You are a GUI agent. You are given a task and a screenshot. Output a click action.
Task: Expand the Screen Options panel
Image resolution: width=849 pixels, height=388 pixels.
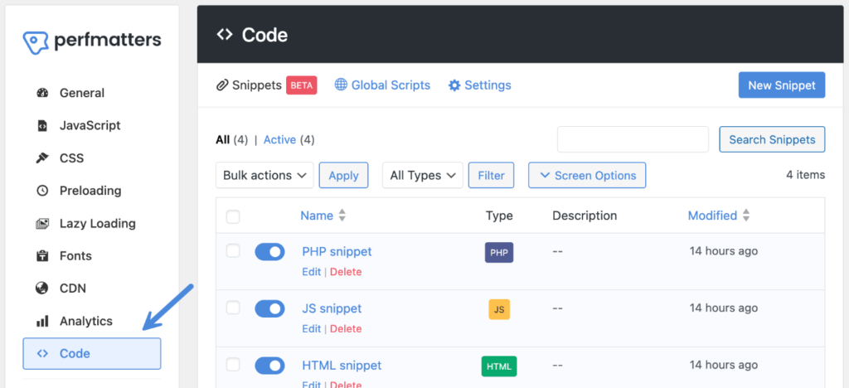point(587,175)
